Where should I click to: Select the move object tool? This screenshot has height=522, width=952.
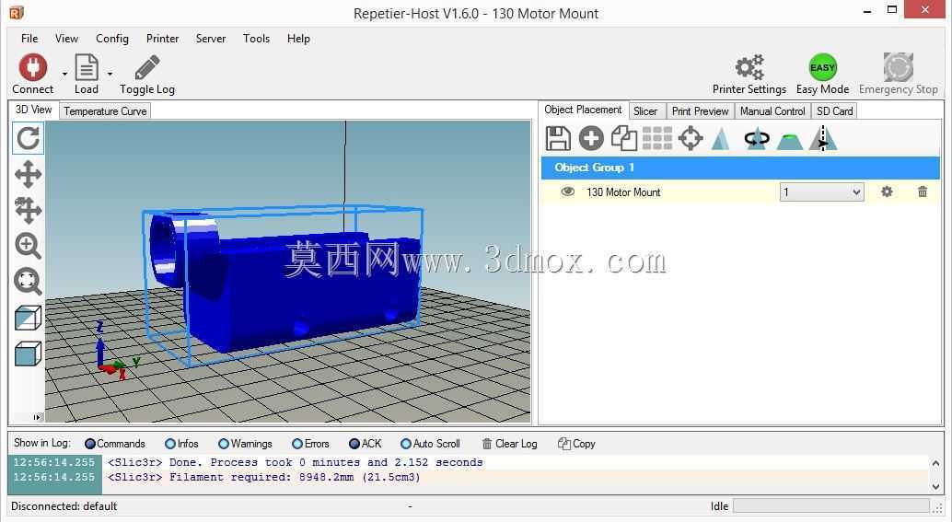(x=28, y=210)
